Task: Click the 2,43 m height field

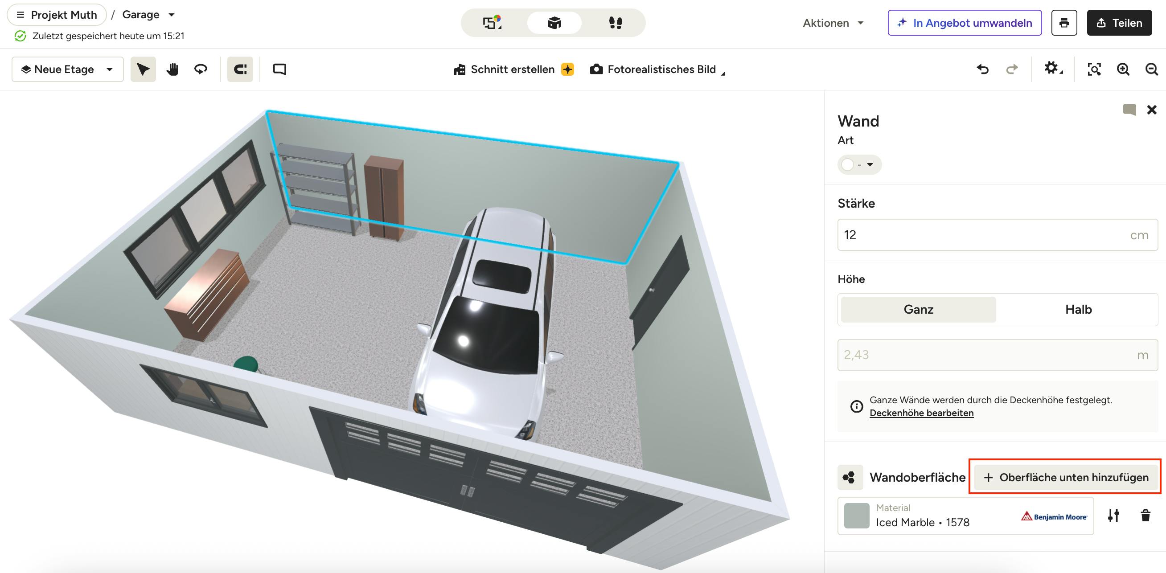Action: (998, 355)
